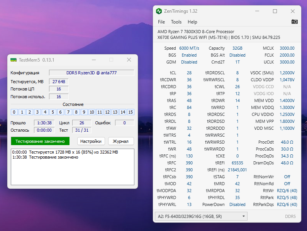The height and width of the screenshot is (231, 307).
Task: Select thread status box 8
Action: pos(76,112)
